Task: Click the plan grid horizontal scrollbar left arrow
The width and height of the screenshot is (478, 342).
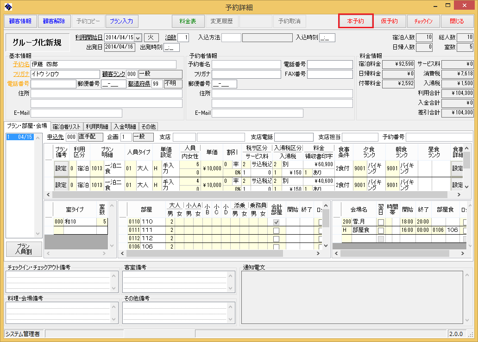Action: [x=48, y=194]
